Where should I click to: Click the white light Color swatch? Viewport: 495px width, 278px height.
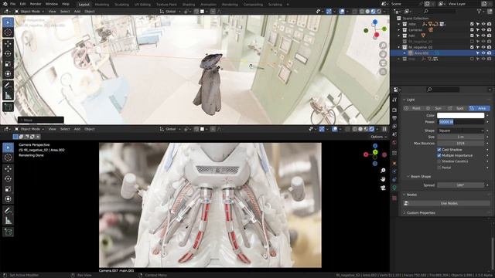(461, 115)
